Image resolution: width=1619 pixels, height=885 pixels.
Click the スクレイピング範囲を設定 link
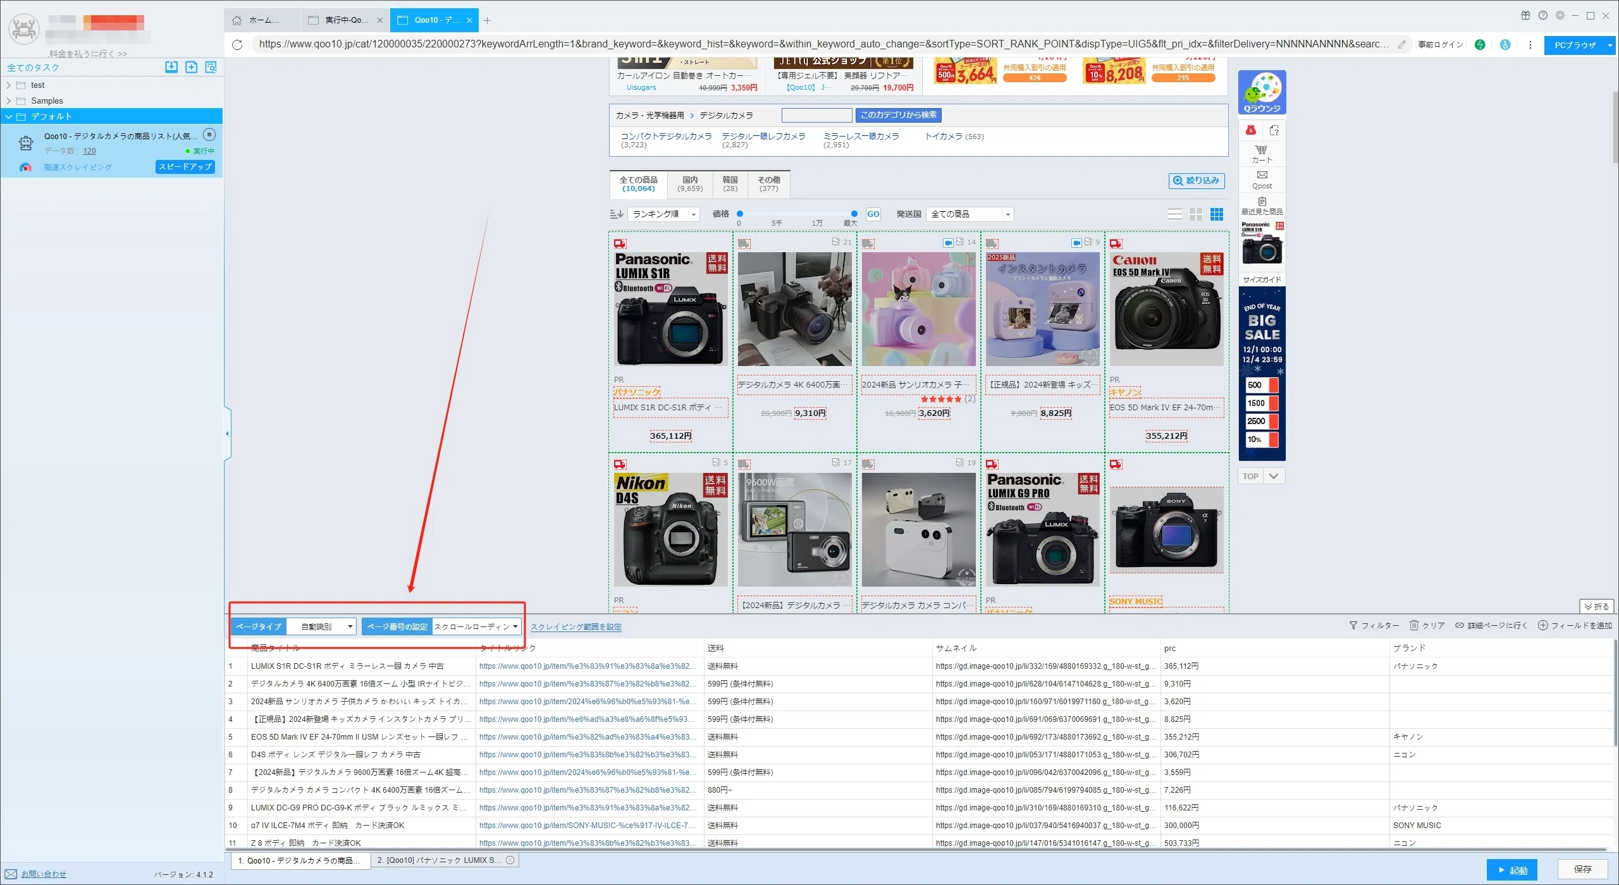coord(576,627)
